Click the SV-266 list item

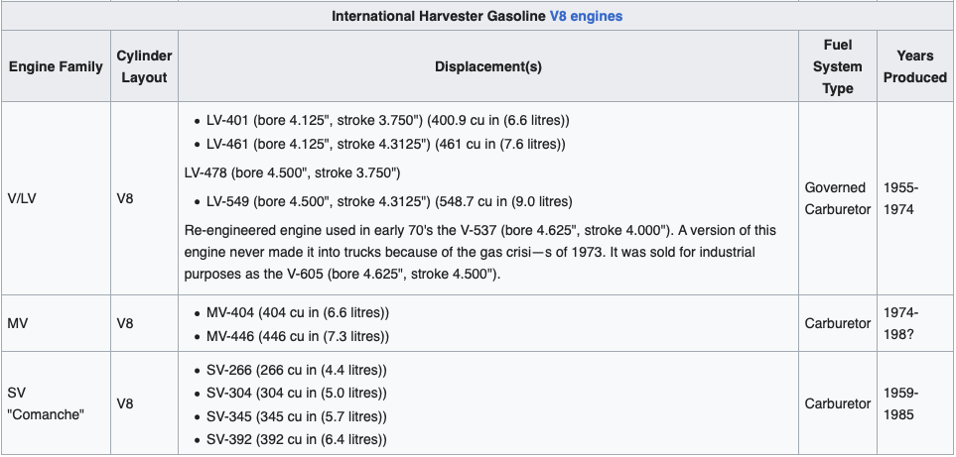click(x=296, y=370)
